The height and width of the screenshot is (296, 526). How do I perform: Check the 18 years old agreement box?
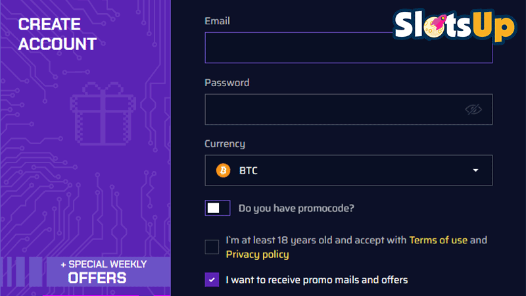[212, 247]
